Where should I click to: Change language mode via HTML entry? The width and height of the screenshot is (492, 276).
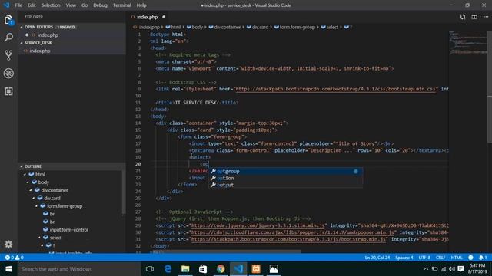457,258
